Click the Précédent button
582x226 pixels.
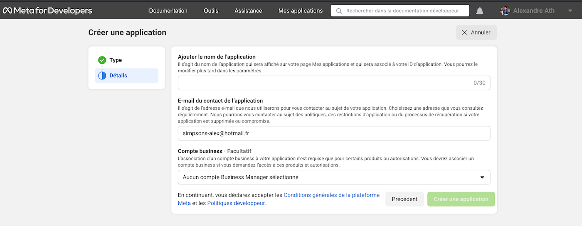[x=404, y=199]
